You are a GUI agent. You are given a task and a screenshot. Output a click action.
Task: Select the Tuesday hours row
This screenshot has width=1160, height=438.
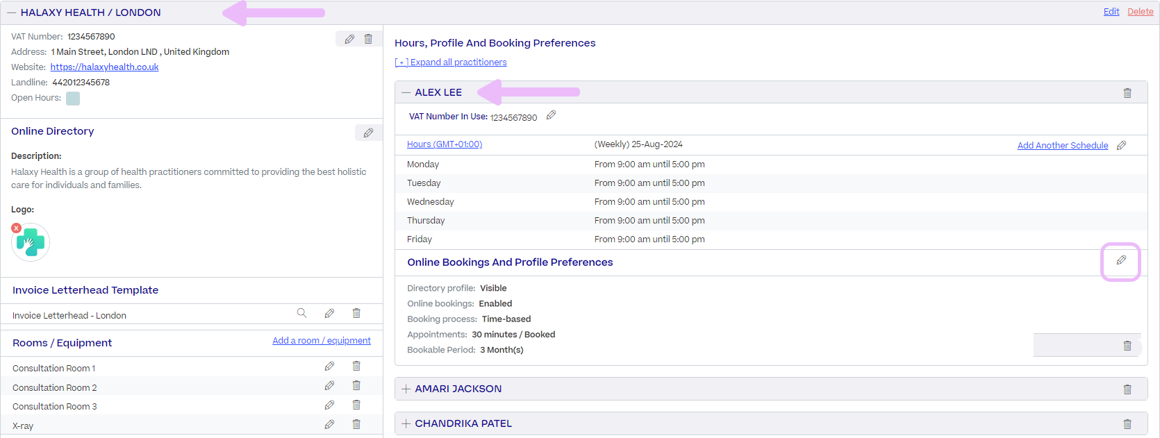[x=771, y=183]
